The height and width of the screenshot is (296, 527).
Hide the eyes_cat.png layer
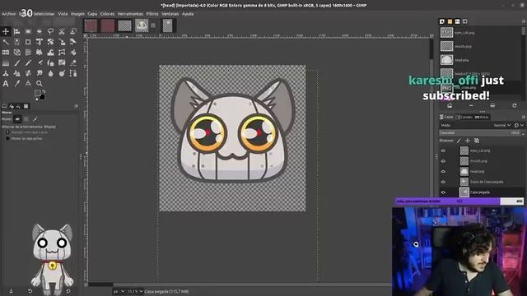443,150
